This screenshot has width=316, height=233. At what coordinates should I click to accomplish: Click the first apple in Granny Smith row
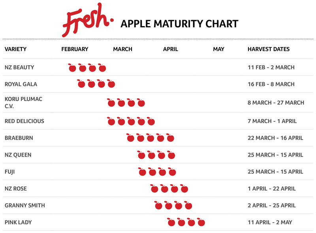click(x=158, y=205)
